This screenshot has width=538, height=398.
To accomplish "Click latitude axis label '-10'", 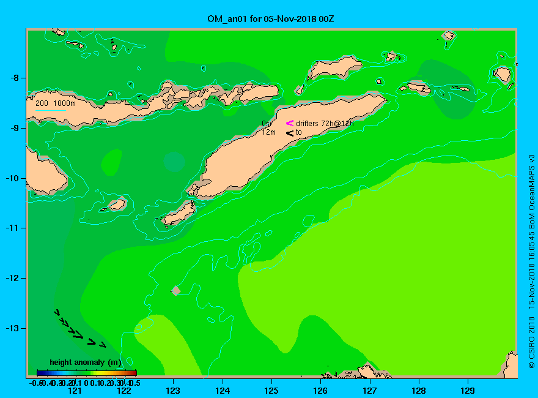I will click(13, 178).
